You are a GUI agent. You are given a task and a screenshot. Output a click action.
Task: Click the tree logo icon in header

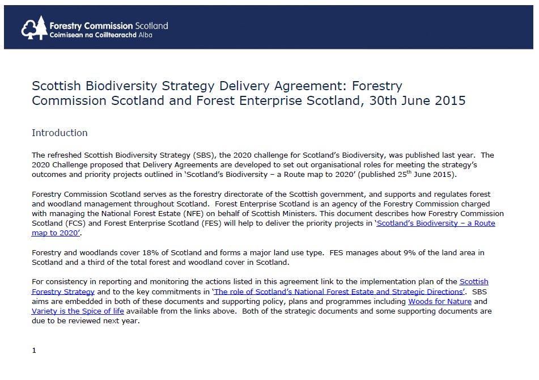click(x=33, y=28)
